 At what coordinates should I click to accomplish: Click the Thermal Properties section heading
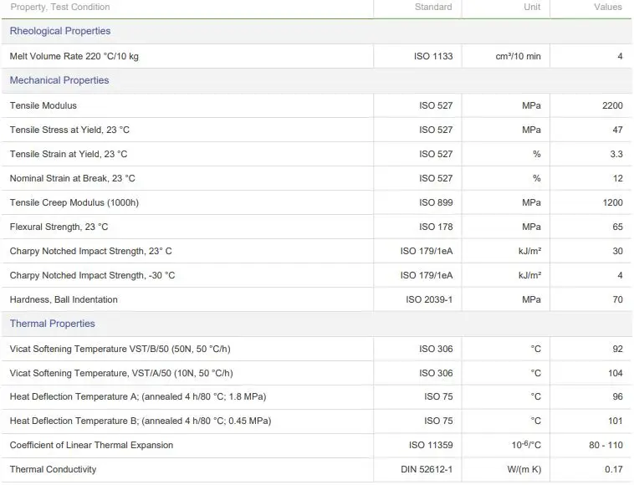pos(52,324)
